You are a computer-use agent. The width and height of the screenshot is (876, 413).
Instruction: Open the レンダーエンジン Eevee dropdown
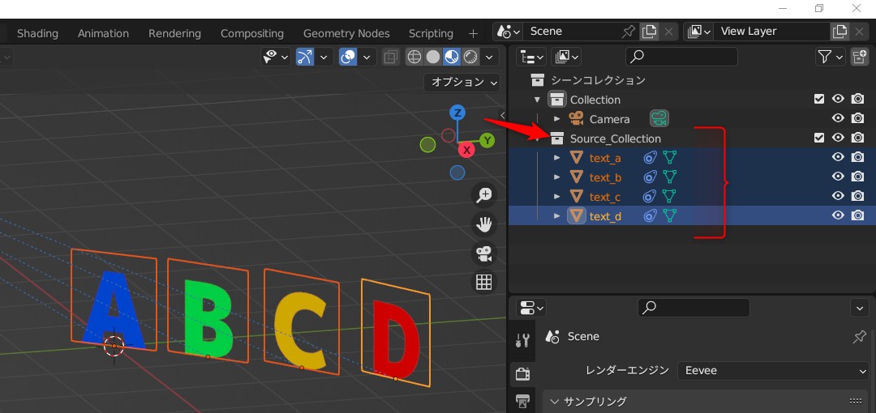(x=773, y=371)
